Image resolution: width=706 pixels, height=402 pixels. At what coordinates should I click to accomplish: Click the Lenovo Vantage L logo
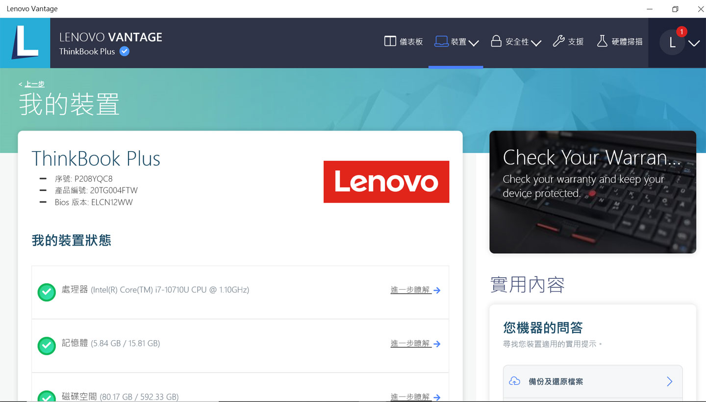[25, 43]
